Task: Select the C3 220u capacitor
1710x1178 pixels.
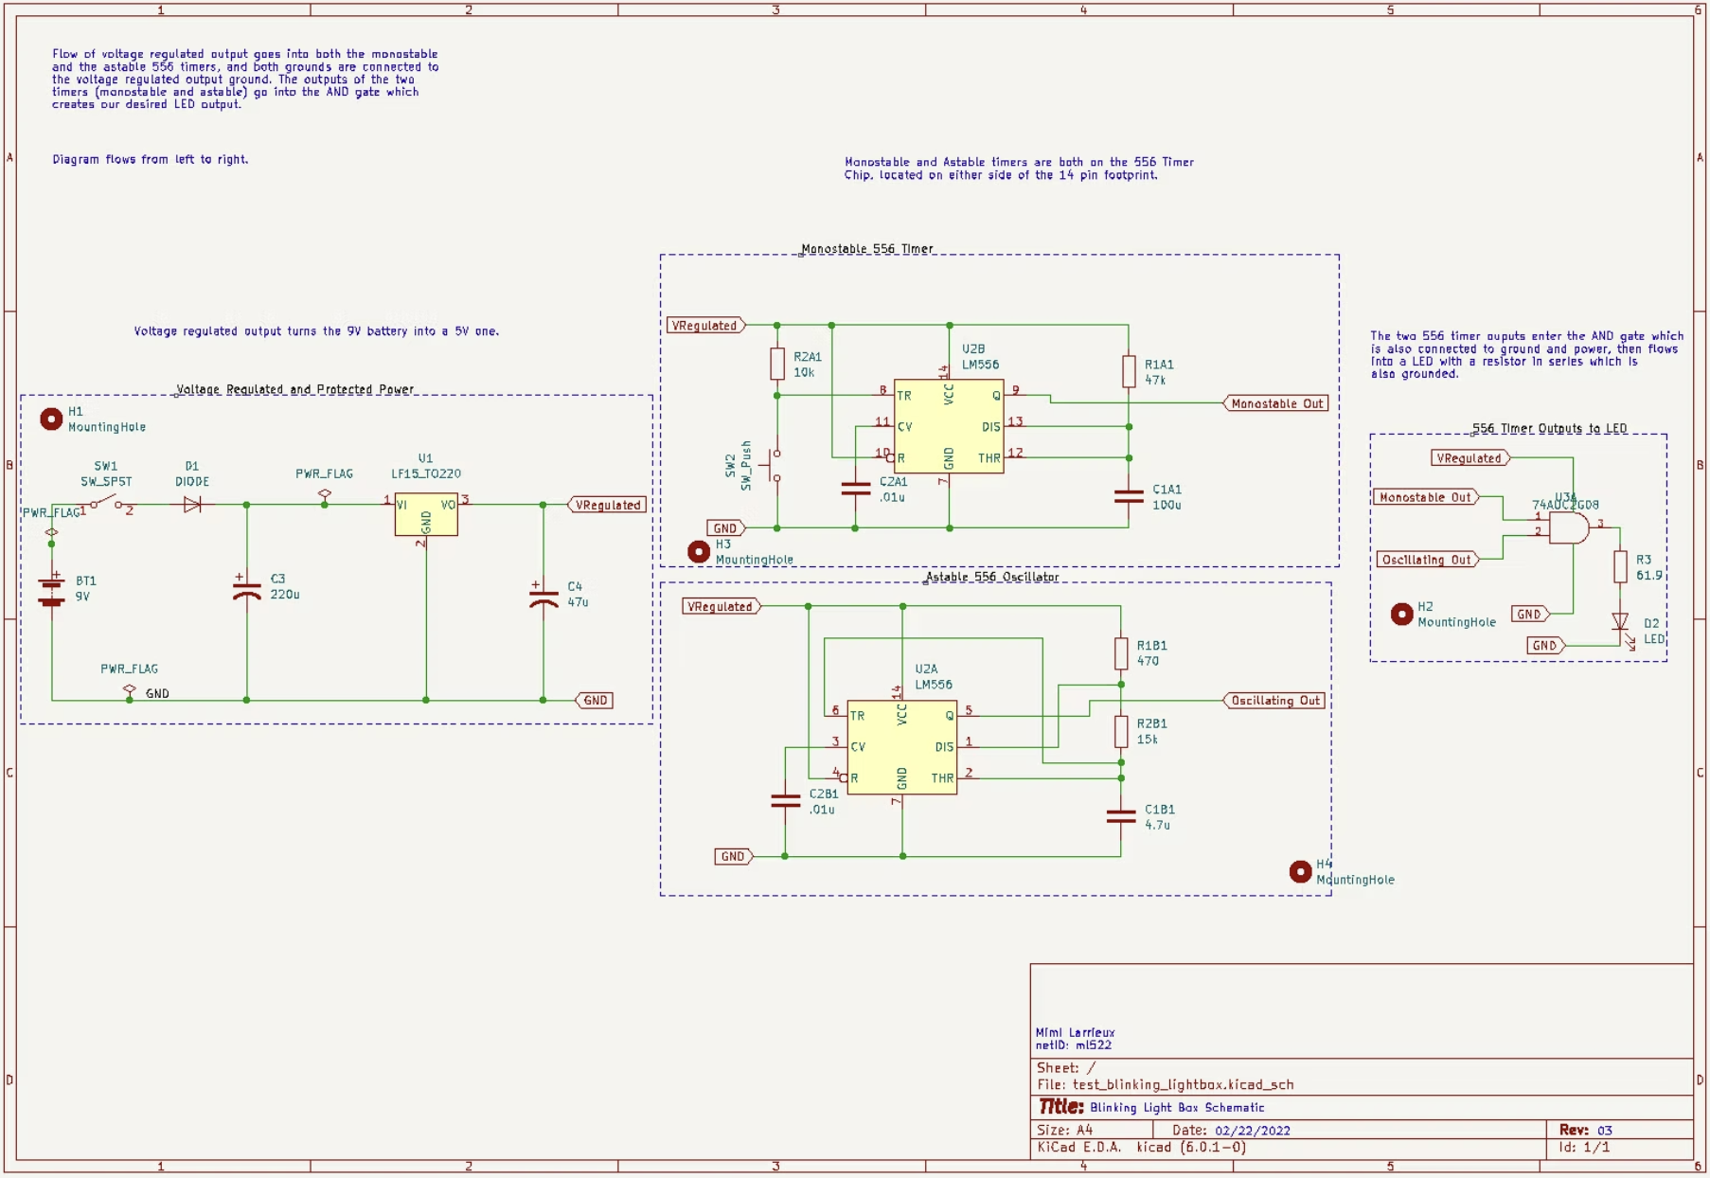Action: coord(247,589)
